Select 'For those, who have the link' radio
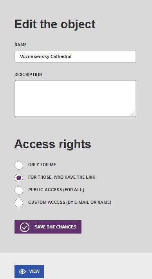This screenshot has height=279, width=152. [x=19, y=178]
